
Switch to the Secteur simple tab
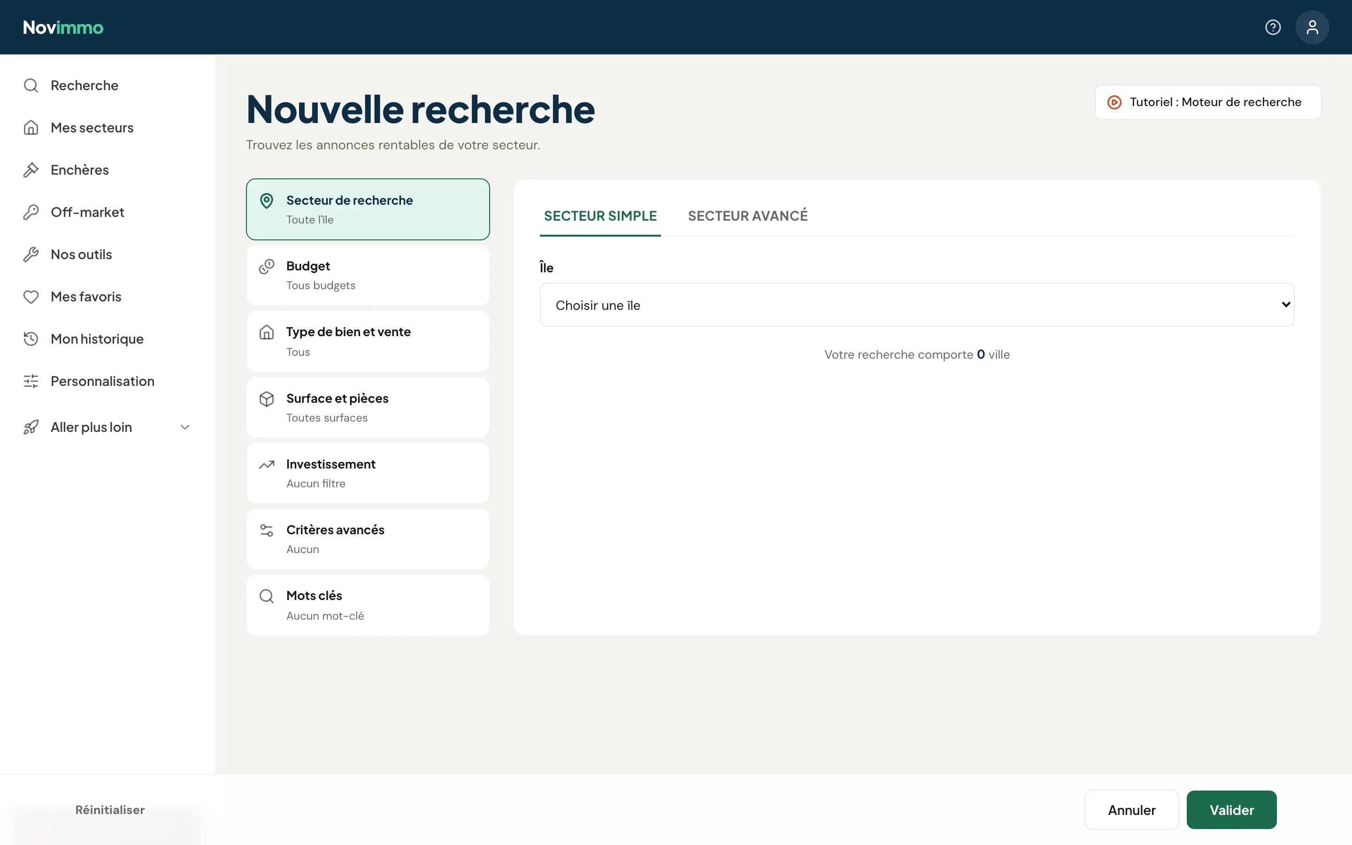tap(600, 216)
